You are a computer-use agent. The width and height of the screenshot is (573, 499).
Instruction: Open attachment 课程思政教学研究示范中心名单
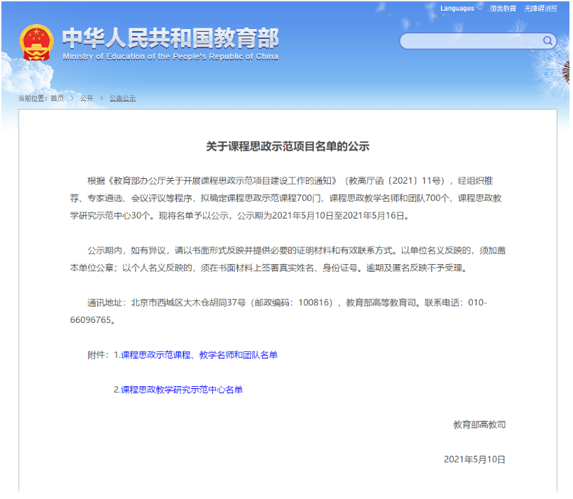click(182, 390)
